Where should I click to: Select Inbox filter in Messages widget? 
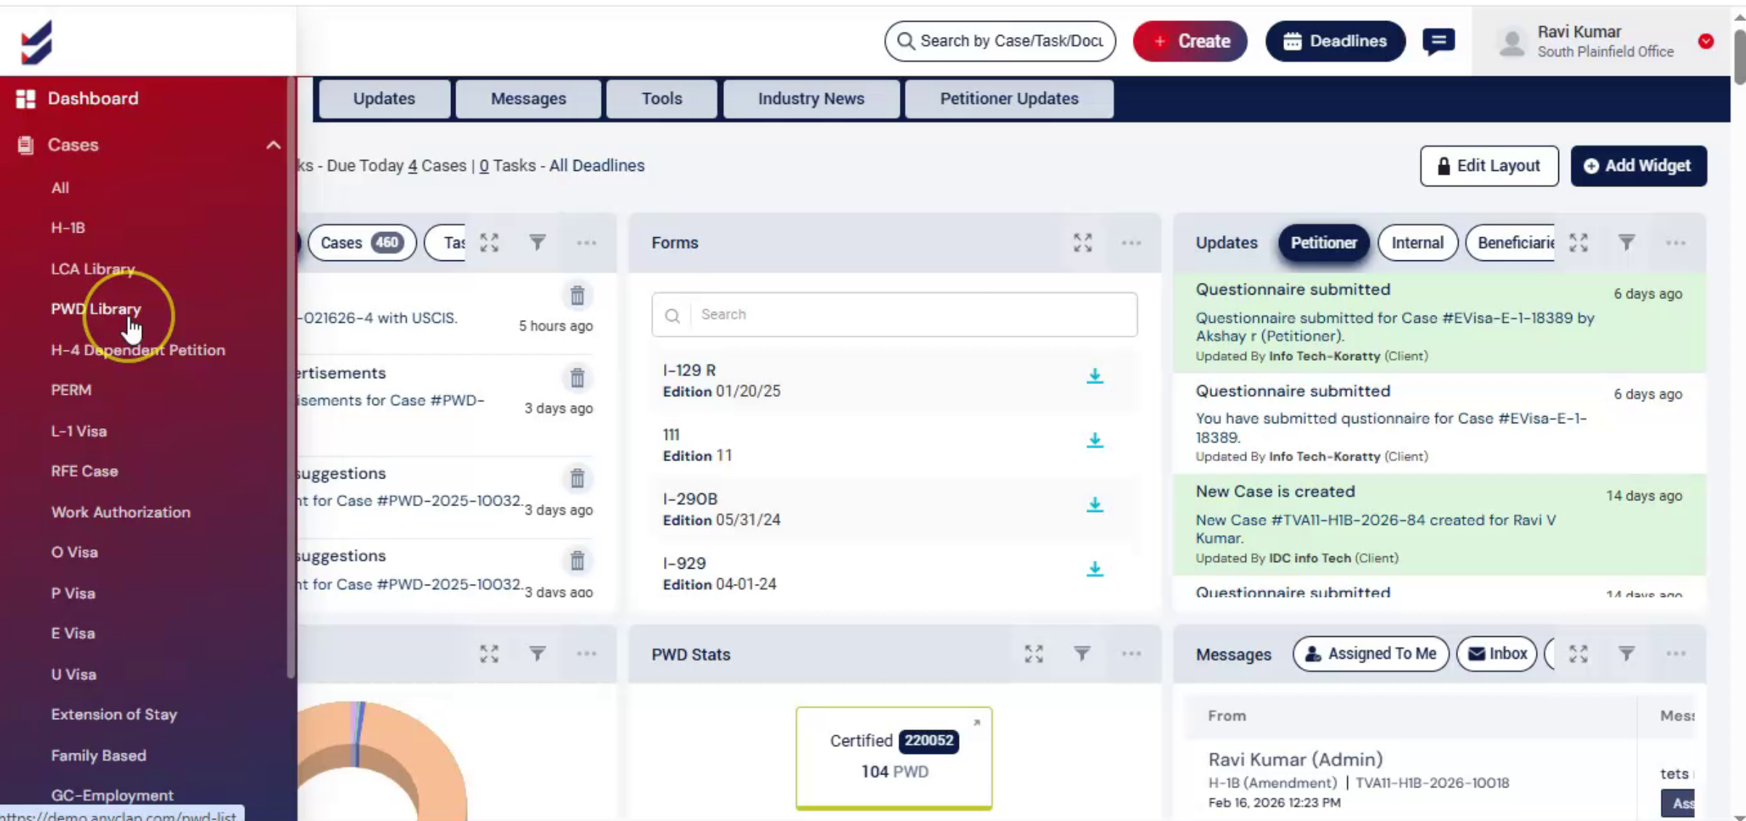pyautogui.click(x=1497, y=654)
